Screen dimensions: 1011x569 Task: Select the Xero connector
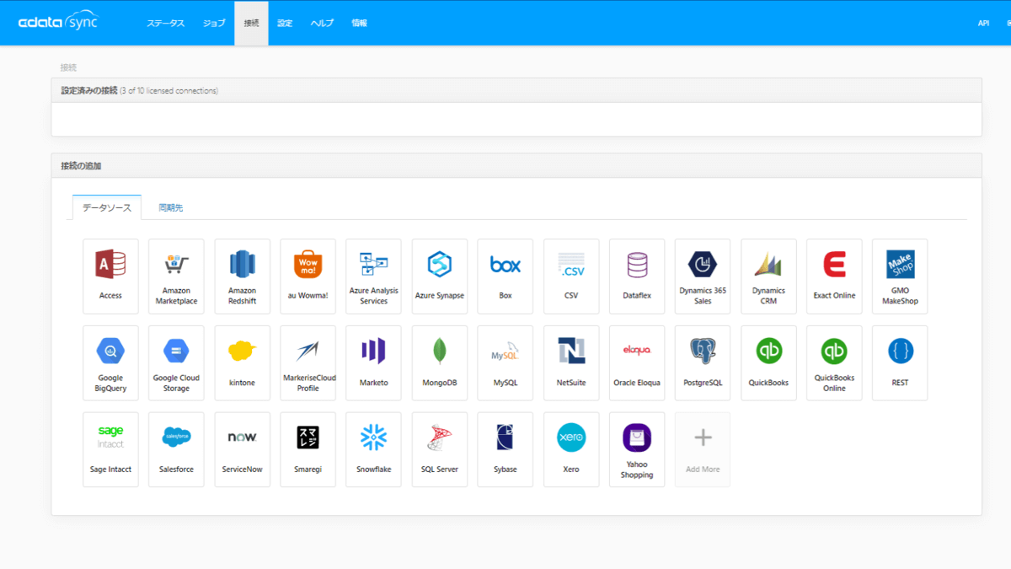pyautogui.click(x=571, y=449)
